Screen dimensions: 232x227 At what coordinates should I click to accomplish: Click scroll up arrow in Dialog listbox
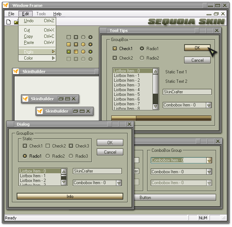click(64, 172)
